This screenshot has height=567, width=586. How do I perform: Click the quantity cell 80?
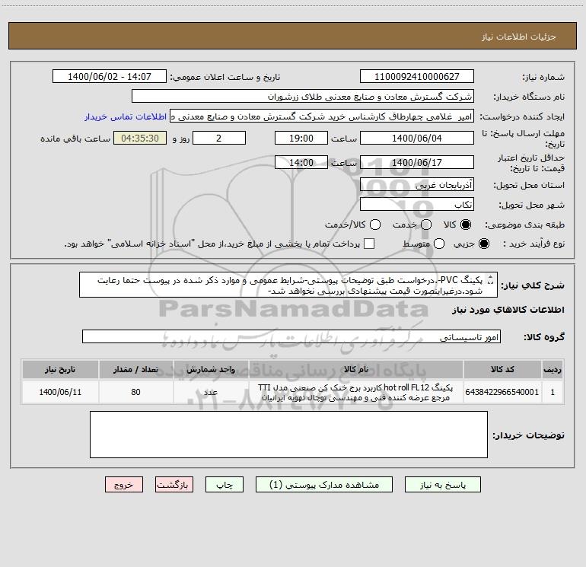(135, 392)
